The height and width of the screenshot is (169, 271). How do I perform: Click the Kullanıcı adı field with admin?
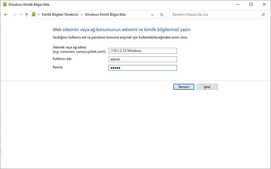(x=143, y=59)
